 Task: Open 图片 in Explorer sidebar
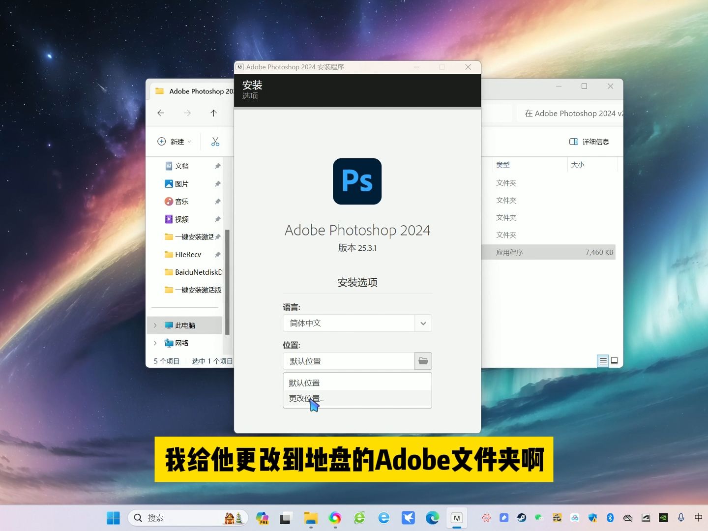[182, 184]
